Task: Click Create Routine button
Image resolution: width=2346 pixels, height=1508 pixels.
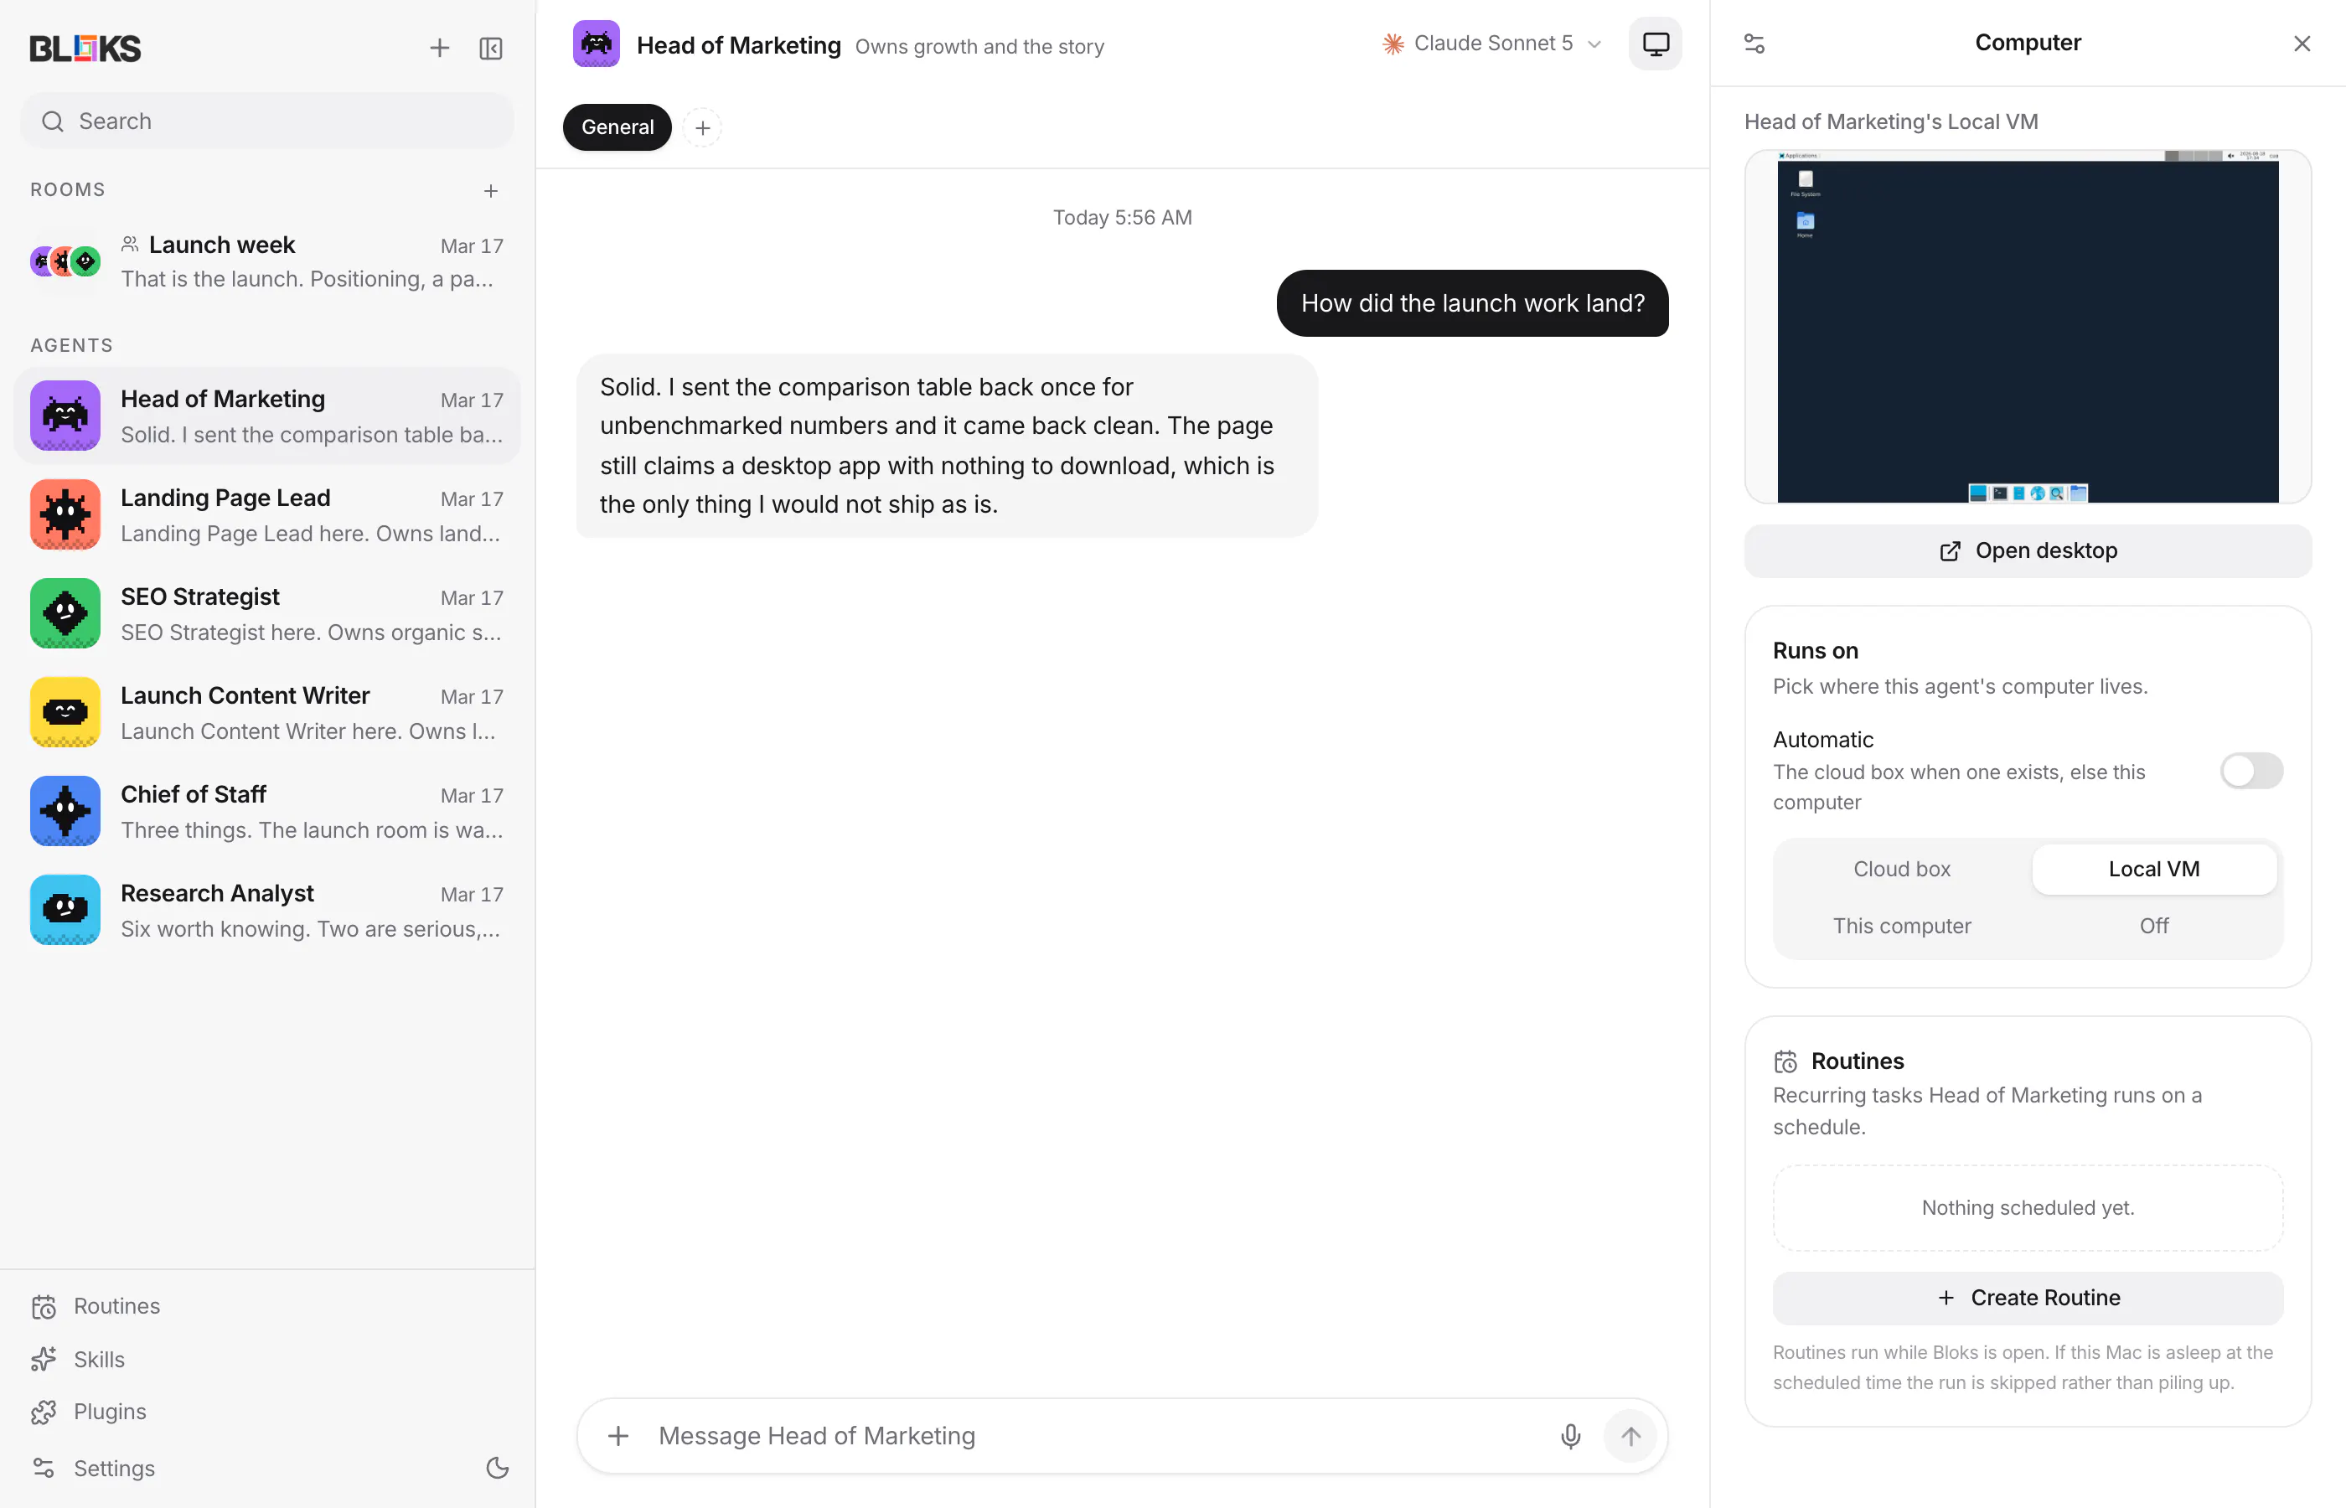Action: tap(2028, 1298)
